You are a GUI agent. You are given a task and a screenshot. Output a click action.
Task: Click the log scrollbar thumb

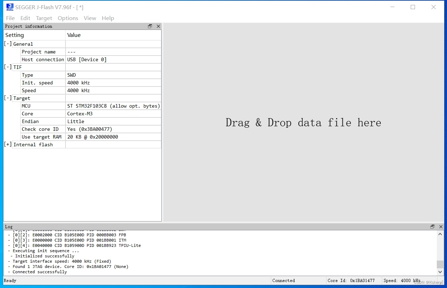pos(440,264)
